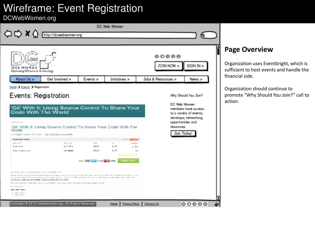Click the scrollbar down arrow
This screenshot has width=315, height=236.
pos(218,198)
